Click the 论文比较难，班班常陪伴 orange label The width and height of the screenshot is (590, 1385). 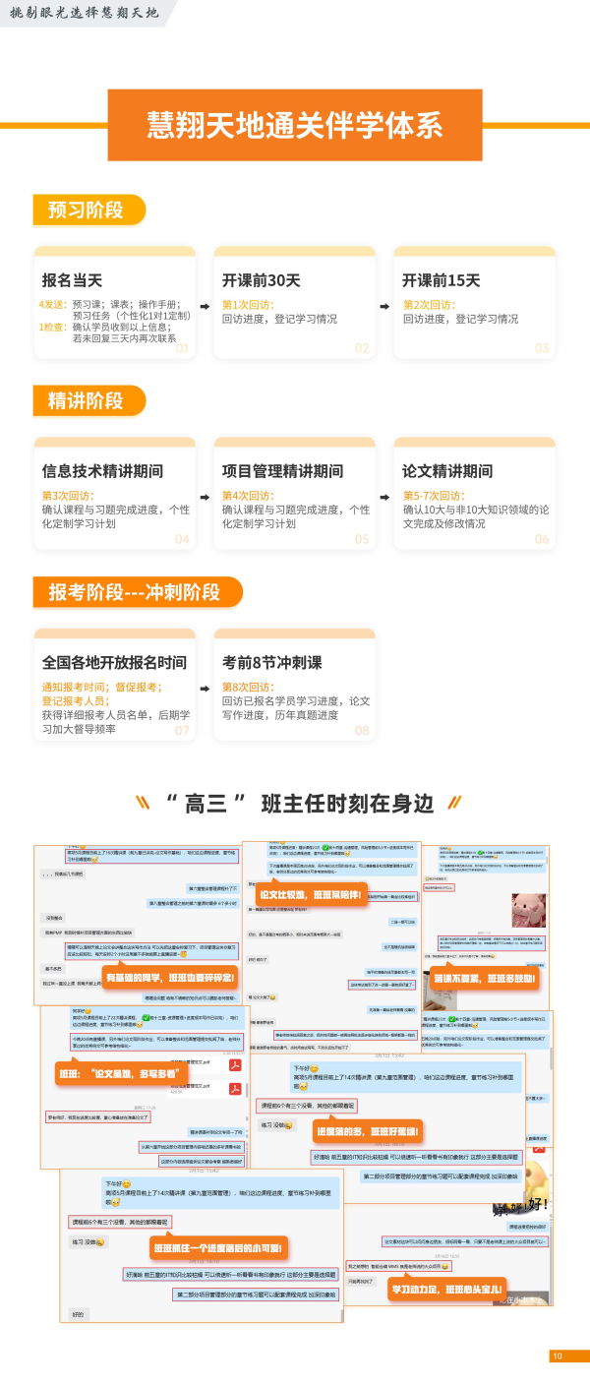311,896
